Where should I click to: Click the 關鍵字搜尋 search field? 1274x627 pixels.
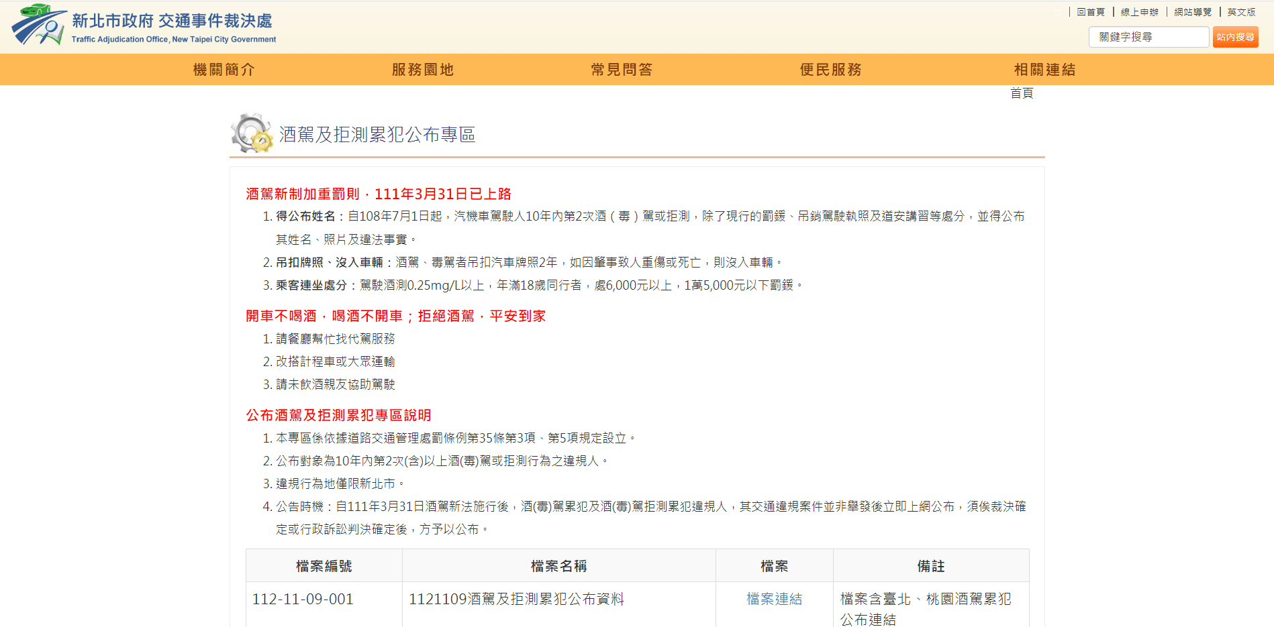pyautogui.click(x=1148, y=37)
